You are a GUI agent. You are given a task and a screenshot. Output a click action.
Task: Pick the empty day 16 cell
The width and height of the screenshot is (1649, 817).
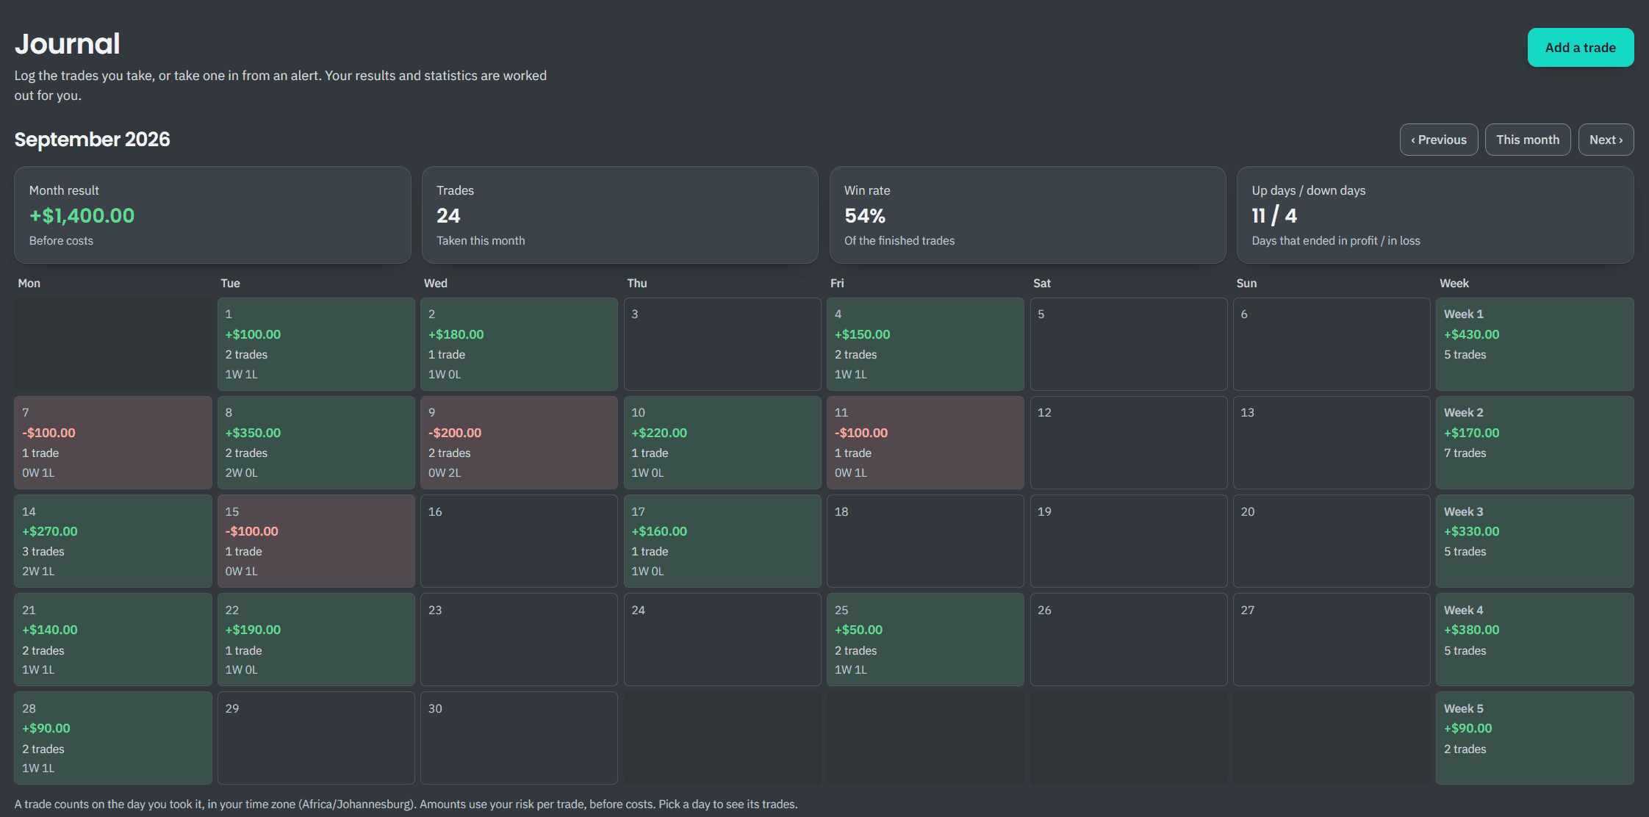pyautogui.click(x=519, y=541)
